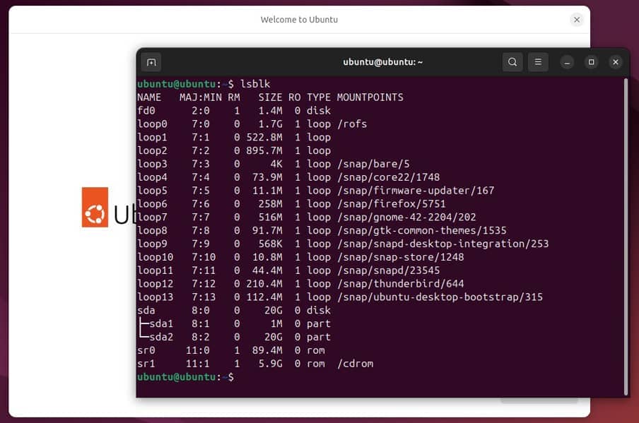Click the MOUNTPOINTS column header
The width and height of the screenshot is (639, 423).
click(x=370, y=97)
